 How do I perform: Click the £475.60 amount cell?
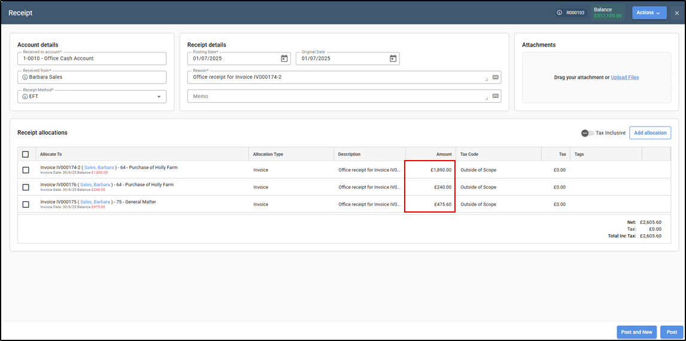[430, 204]
